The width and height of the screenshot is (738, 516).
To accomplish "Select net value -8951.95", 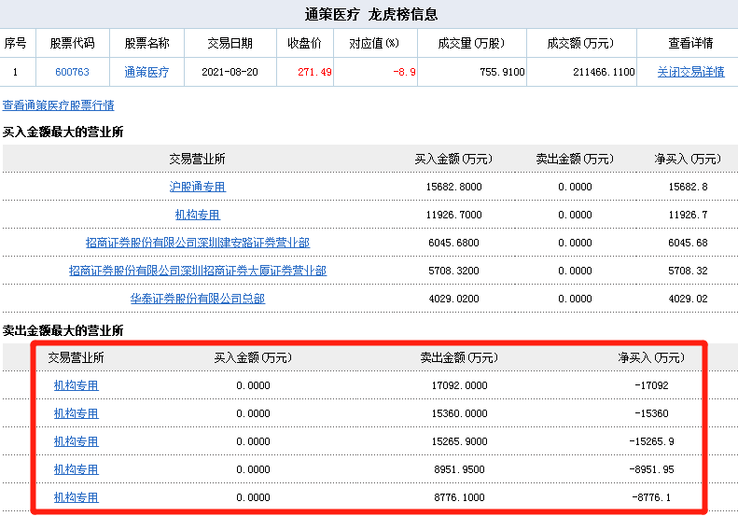I will (x=651, y=470).
